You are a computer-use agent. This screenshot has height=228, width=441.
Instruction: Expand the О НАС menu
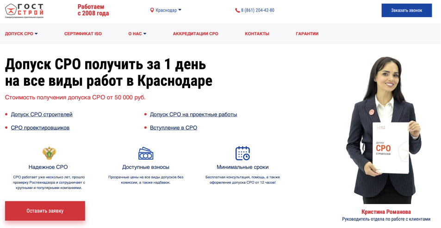tap(137, 34)
